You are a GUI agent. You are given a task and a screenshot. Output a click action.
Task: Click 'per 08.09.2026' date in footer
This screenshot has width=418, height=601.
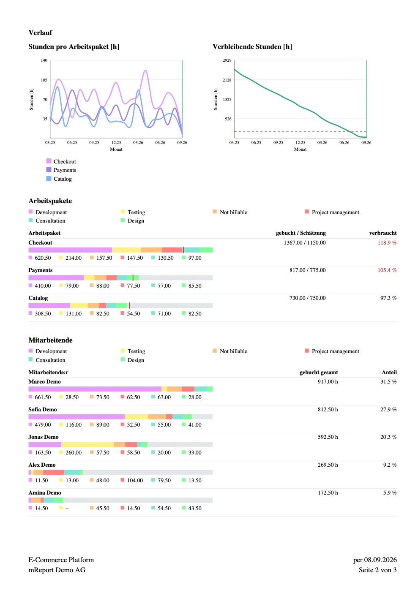375,560
